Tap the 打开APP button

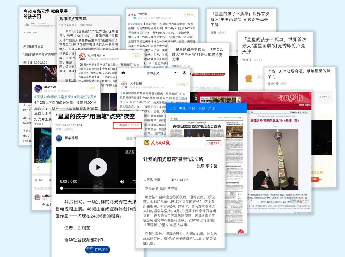(x=97, y=250)
